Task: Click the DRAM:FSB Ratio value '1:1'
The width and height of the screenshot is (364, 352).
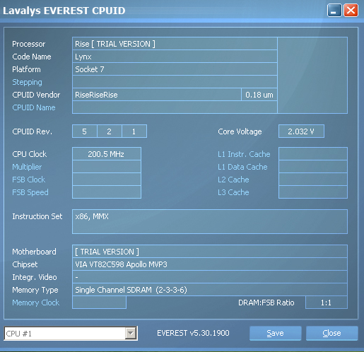Action: point(327,303)
